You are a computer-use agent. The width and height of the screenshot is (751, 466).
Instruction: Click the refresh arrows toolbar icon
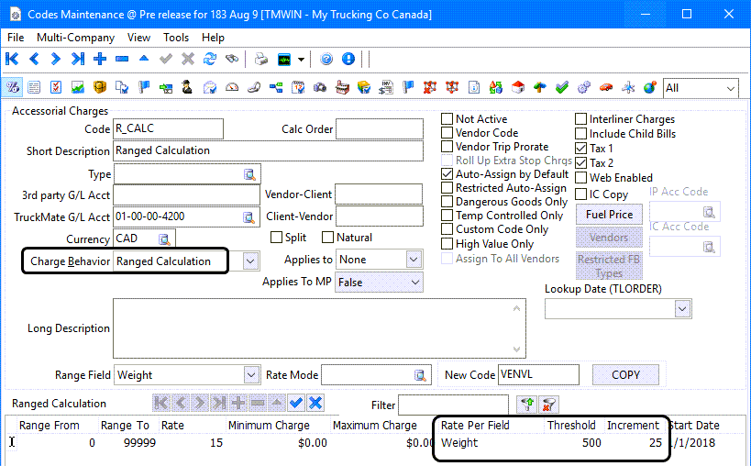(x=210, y=60)
